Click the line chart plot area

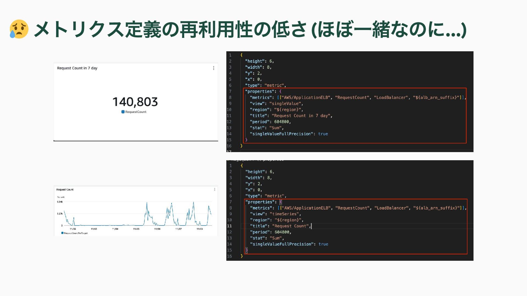[x=138, y=214]
